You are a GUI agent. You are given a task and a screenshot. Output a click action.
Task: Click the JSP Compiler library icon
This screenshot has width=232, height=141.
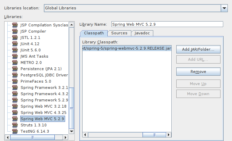click(15, 31)
